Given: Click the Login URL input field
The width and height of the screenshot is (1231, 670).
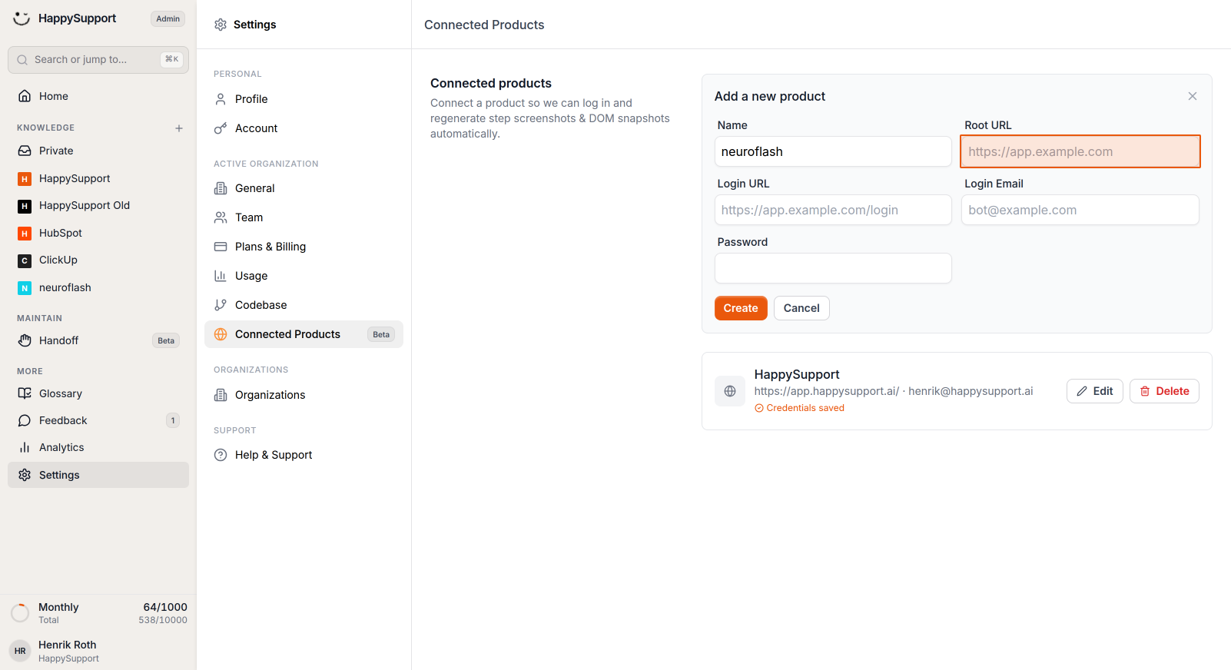Looking at the screenshot, I should pyautogui.click(x=833, y=210).
